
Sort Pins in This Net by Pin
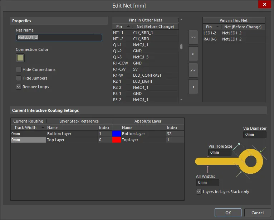212,27
